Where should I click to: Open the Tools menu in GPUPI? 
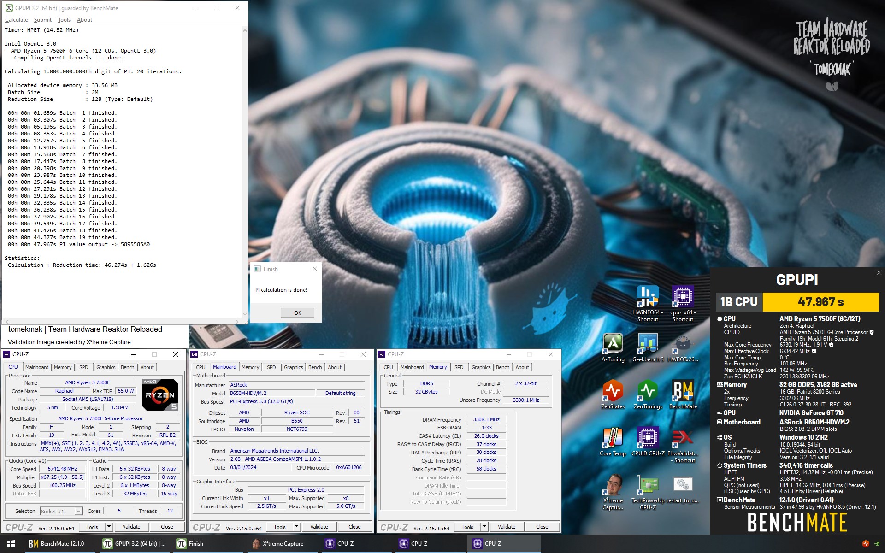click(64, 20)
